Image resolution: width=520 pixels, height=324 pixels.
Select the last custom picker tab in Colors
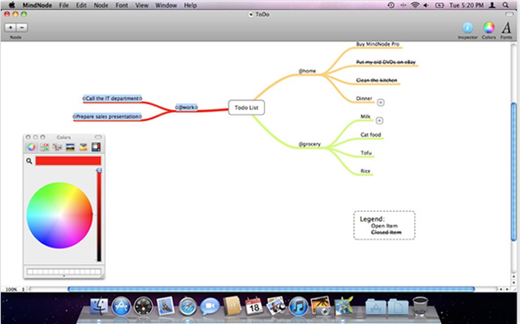pos(96,147)
